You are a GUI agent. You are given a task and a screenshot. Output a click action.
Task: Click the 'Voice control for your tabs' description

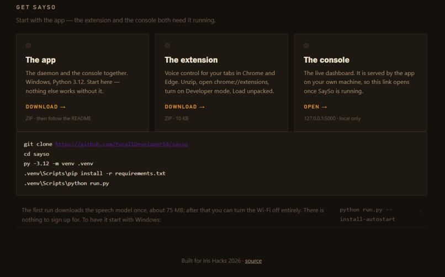(x=220, y=82)
